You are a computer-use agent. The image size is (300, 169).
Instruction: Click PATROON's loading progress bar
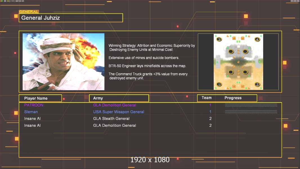coord(251,105)
